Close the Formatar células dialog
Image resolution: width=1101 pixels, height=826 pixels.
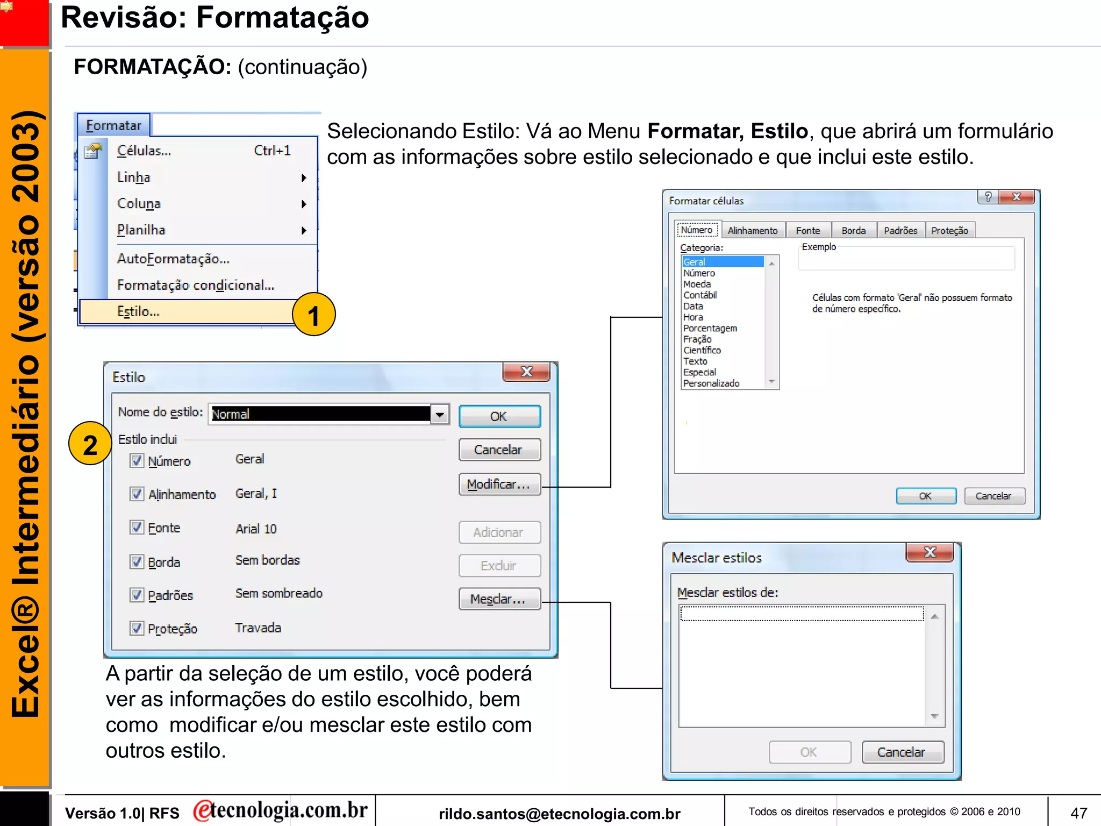click(x=1017, y=197)
